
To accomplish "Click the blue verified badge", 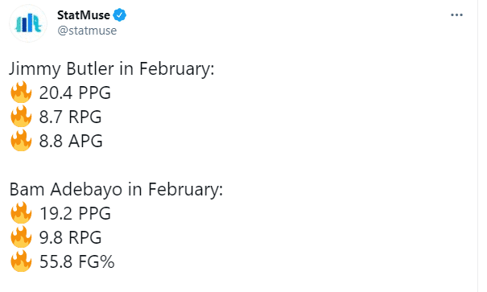I will click(119, 15).
